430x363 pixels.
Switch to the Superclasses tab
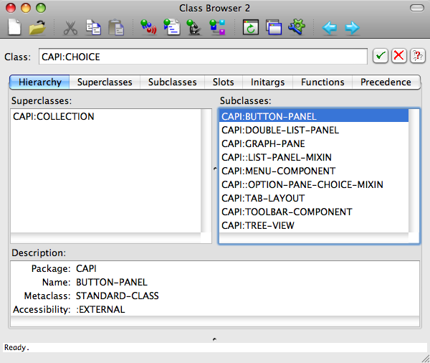tap(105, 82)
